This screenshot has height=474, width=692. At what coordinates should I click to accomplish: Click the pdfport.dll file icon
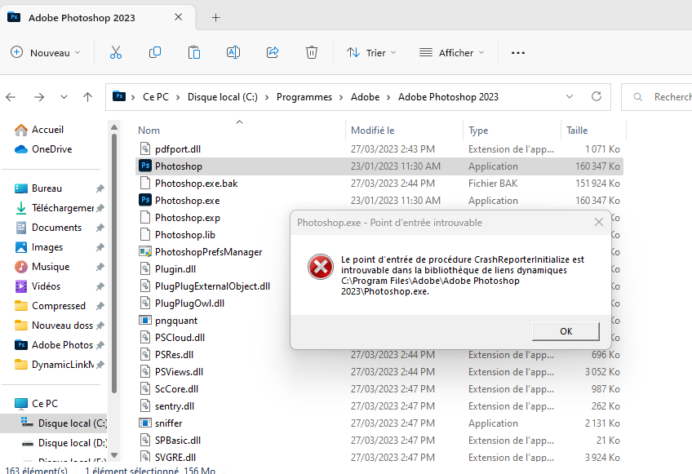pos(145,149)
